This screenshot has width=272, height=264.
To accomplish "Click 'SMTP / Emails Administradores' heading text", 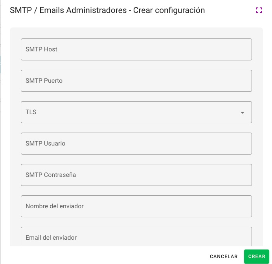I will [68, 11].
